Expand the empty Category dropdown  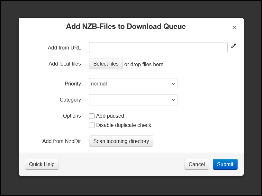133,100
